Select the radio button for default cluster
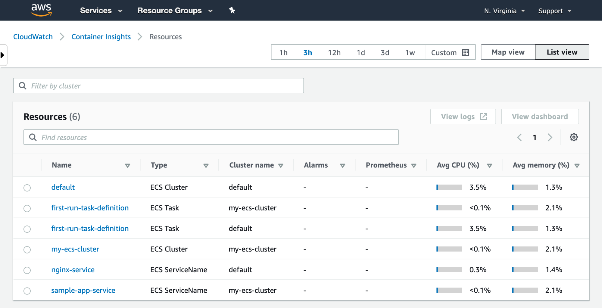Screen dimensions: 602x308 click(27, 187)
